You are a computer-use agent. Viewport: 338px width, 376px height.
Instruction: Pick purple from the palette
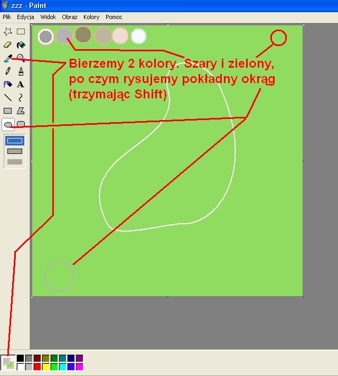(x=79, y=358)
